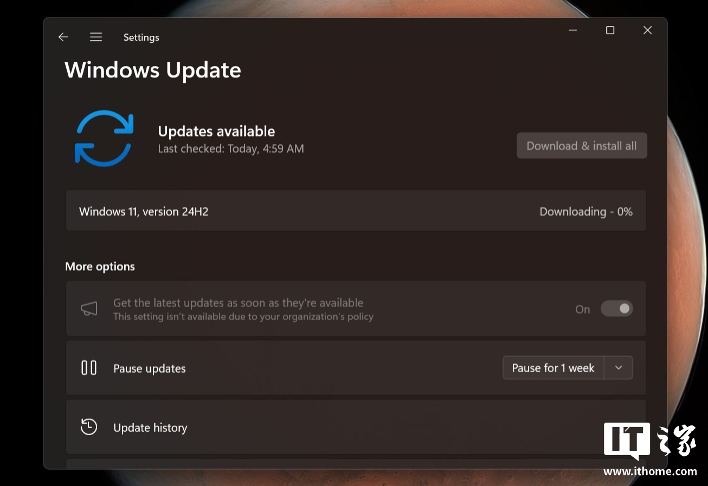Maximize the Settings window
This screenshot has height=486, width=708.
tap(610, 30)
